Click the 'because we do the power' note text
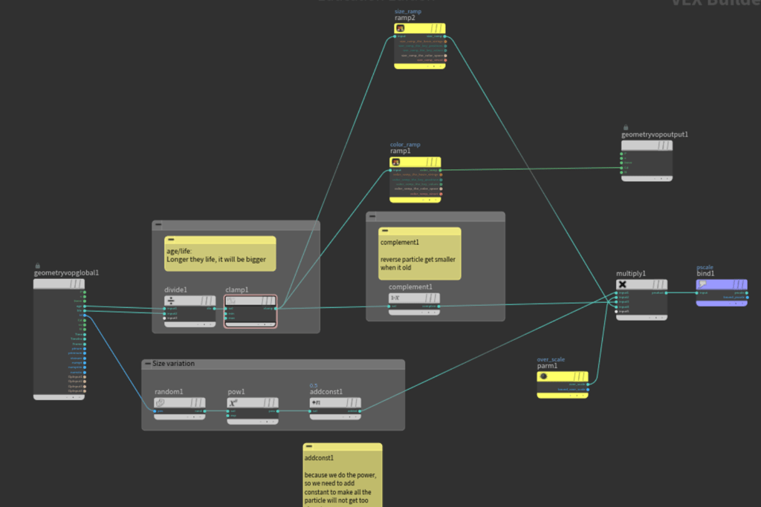This screenshot has width=761, height=507. pos(340,475)
